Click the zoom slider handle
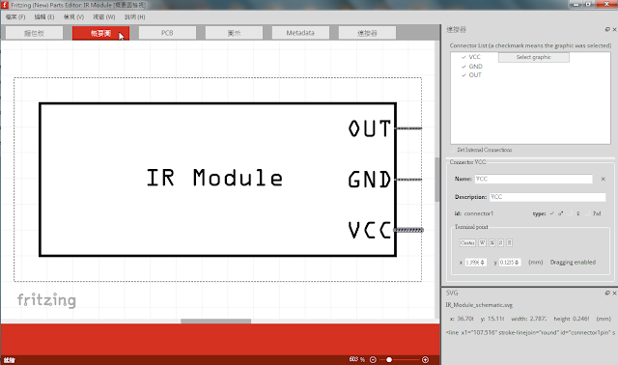 point(389,359)
